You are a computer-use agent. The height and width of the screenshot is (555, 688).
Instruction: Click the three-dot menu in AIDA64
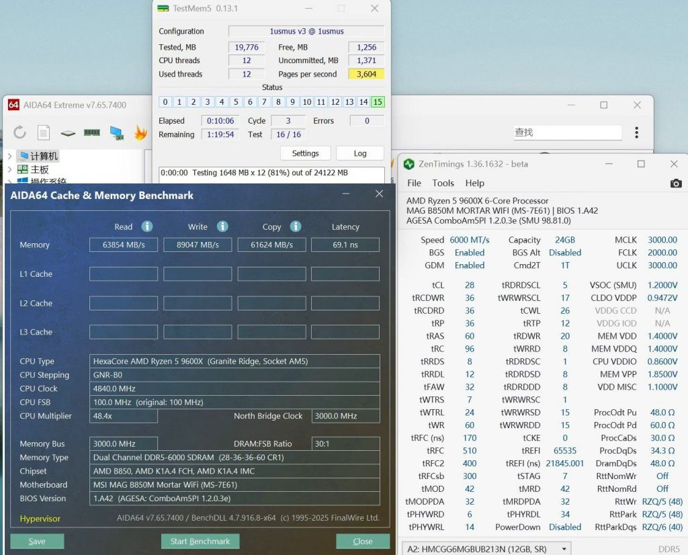636,132
